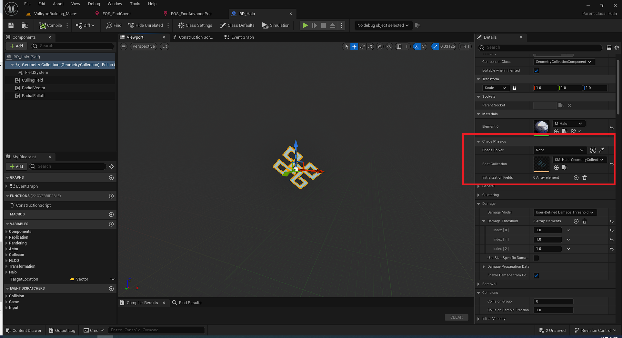The height and width of the screenshot is (338, 622).
Task: Clear Initialization Fields with trash icon
Action: [585, 178]
